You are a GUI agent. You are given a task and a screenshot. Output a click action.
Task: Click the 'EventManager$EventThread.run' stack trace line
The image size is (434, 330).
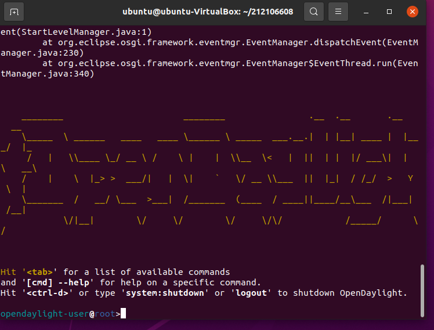(230, 63)
